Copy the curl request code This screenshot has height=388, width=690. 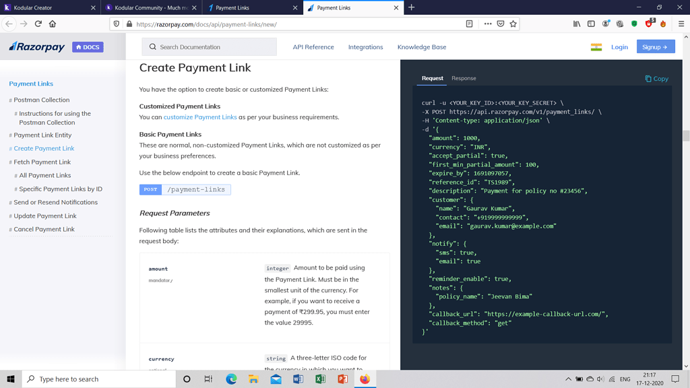(x=656, y=79)
